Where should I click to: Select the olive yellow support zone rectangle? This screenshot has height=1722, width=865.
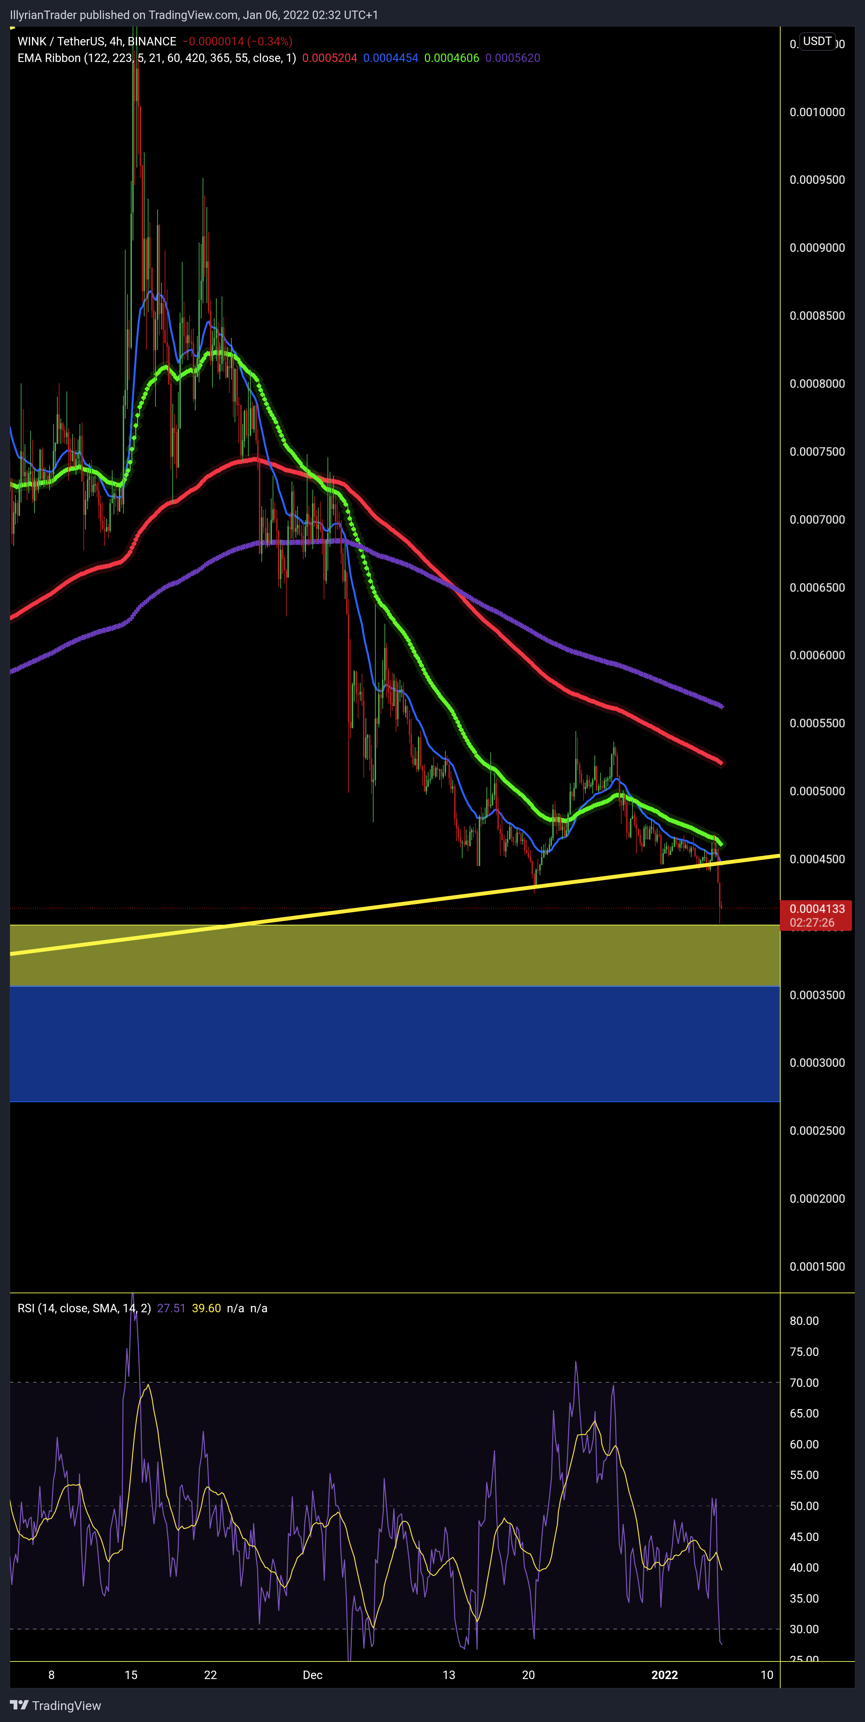coord(395,955)
